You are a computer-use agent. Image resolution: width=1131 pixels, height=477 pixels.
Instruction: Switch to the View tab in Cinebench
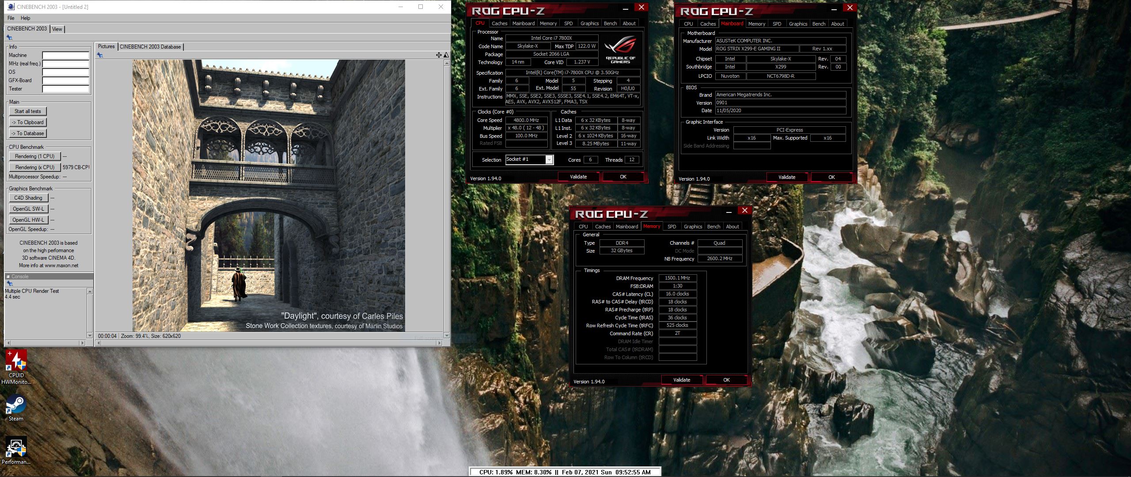(x=57, y=29)
